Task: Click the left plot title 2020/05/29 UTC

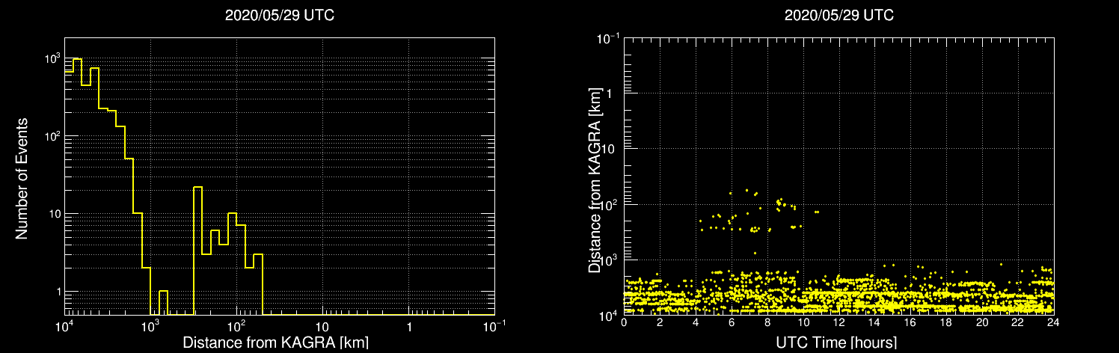Action: (279, 16)
